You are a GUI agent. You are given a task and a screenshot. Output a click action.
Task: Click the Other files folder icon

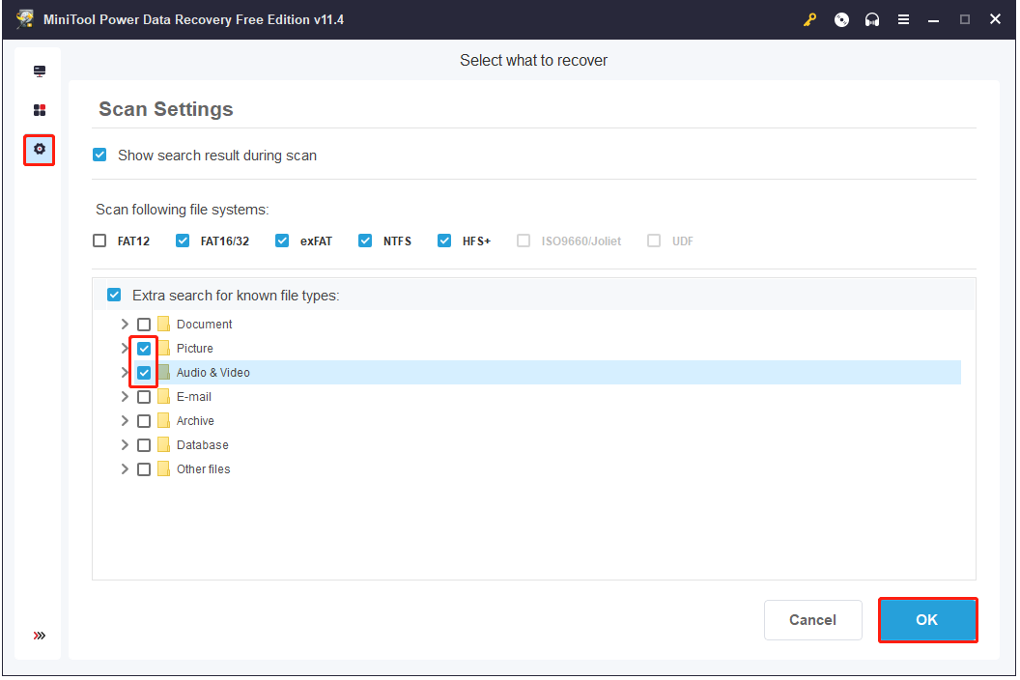(164, 468)
